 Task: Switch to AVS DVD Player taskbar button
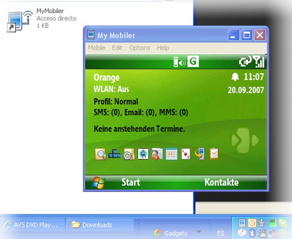[32, 225]
